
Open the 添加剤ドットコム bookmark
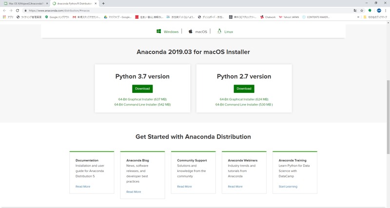coord(180,17)
